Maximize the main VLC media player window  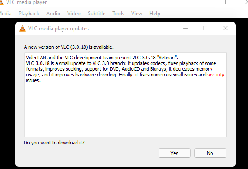click(227, 2)
